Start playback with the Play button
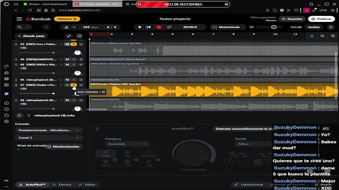 pos(140,27)
